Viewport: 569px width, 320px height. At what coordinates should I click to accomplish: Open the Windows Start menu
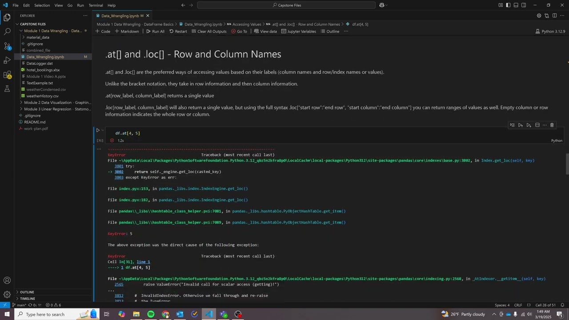(7, 314)
